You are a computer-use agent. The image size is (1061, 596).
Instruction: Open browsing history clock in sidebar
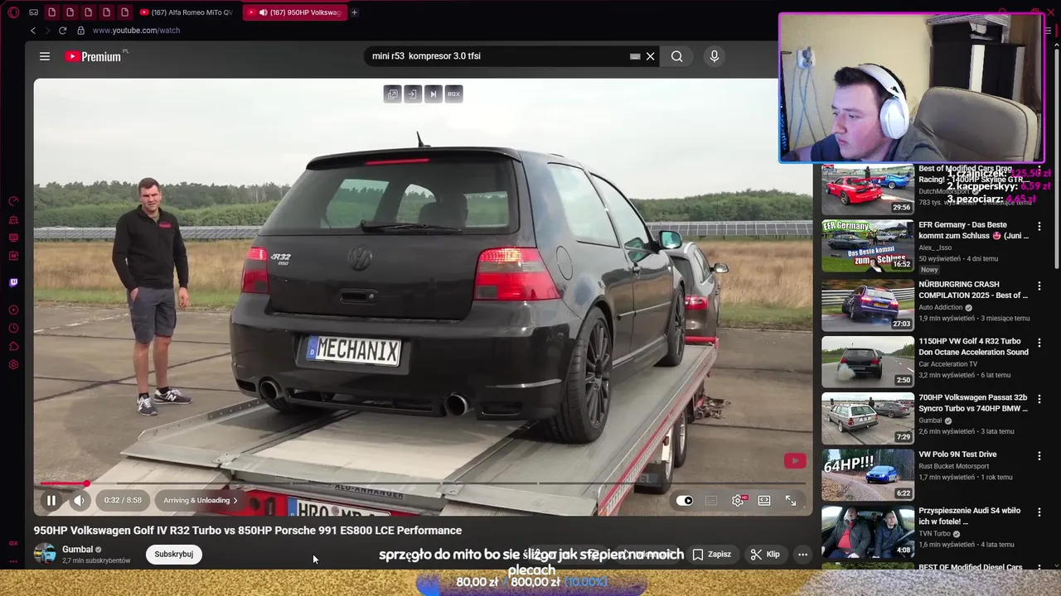pyautogui.click(x=13, y=329)
